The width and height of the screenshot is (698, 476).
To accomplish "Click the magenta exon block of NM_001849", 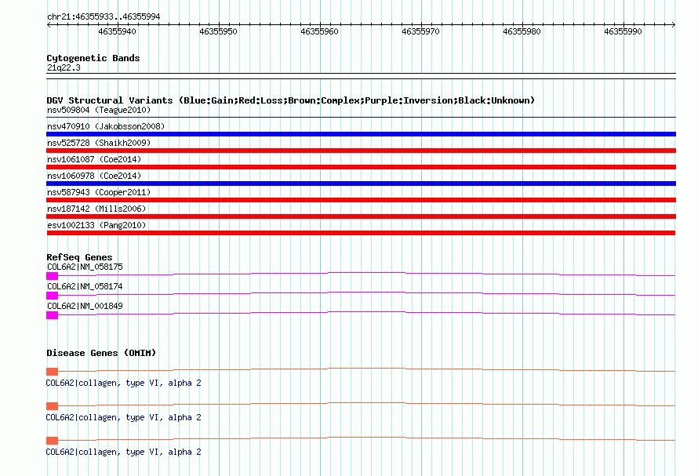I will tap(52, 315).
